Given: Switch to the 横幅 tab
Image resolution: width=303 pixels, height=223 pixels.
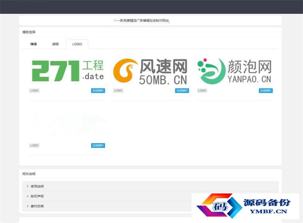Looking at the screenshot, I should click(x=33, y=44).
